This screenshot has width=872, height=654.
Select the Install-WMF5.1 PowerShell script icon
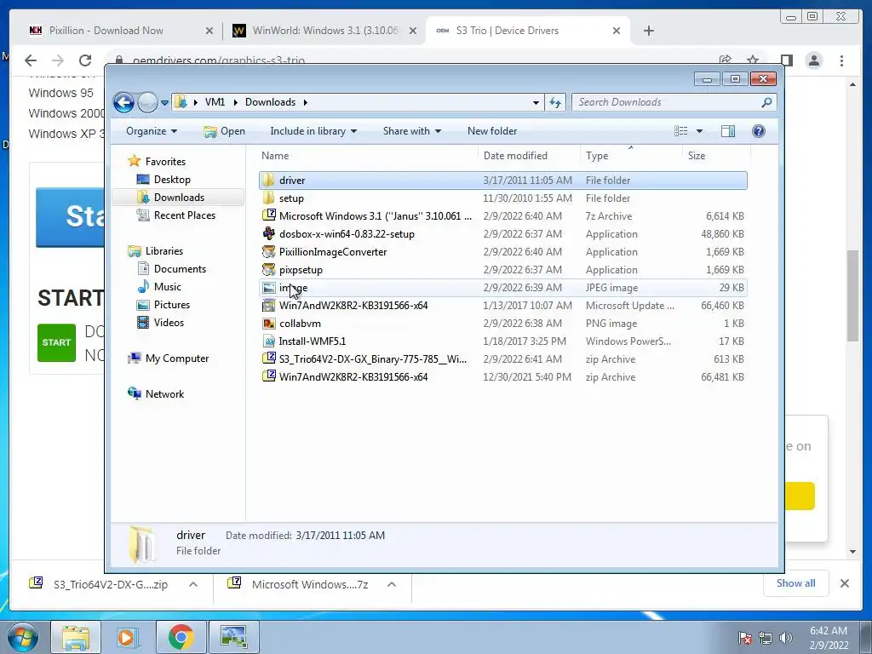(268, 341)
